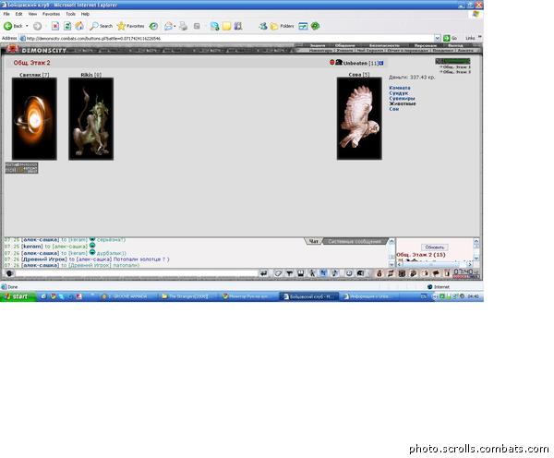Click the chat message input field
The height and width of the screenshot is (458, 554).
[x=137, y=273]
